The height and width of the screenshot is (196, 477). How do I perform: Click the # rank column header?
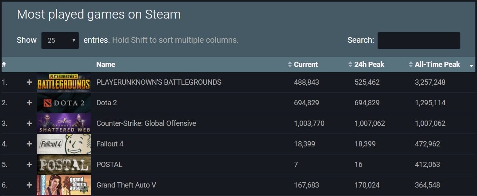coord(4,65)
